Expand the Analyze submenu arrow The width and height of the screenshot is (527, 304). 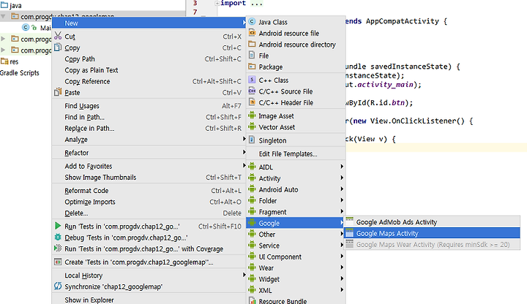pyautogui.click(x=244, y=139)
